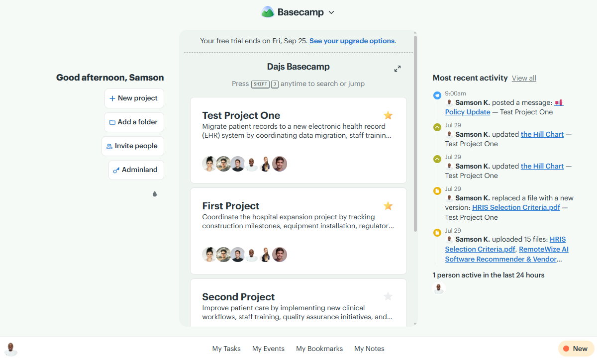Open My Notes in the bottom bar
597x358 pixels.
[369, 349]
